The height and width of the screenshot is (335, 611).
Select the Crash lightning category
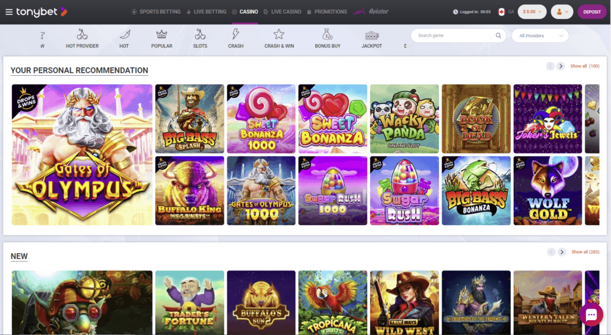pos(236,39)
